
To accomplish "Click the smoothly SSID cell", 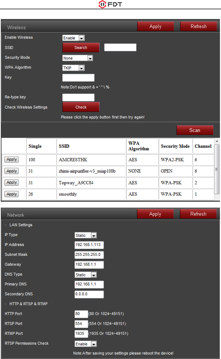I will tap(91, 194).
